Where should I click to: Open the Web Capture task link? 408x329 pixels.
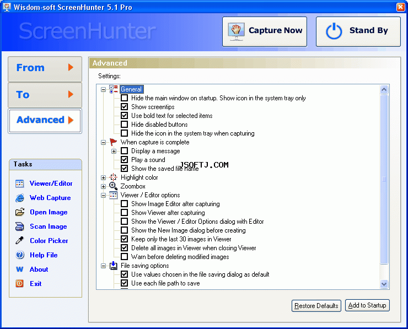tap(50, 198)
